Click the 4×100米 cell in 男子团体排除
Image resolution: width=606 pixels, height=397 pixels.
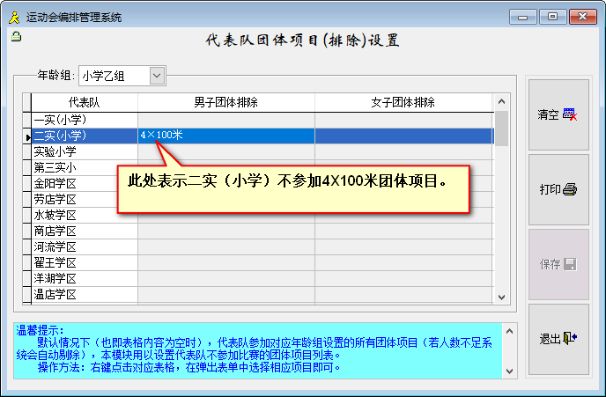click(226, 136)
